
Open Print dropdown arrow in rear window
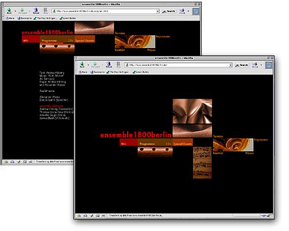click(188, 11)
